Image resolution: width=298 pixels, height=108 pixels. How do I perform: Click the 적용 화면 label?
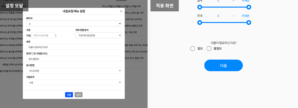tap(165, 6)
